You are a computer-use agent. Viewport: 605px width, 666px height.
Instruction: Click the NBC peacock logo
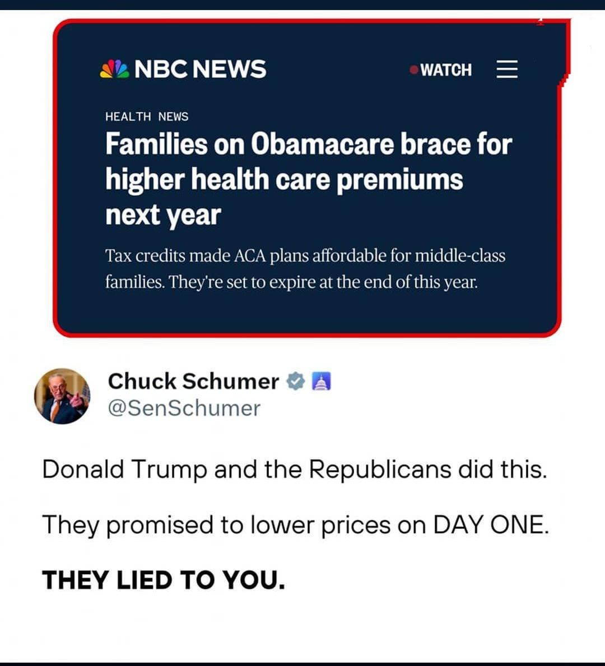tap(114, 69)
